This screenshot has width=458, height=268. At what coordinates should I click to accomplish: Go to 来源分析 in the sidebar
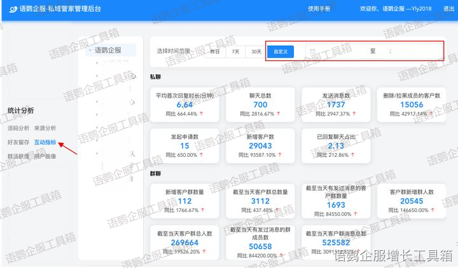point(45,128)
